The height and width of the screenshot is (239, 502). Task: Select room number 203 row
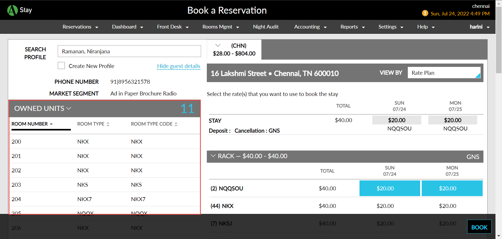pos(105,185)
